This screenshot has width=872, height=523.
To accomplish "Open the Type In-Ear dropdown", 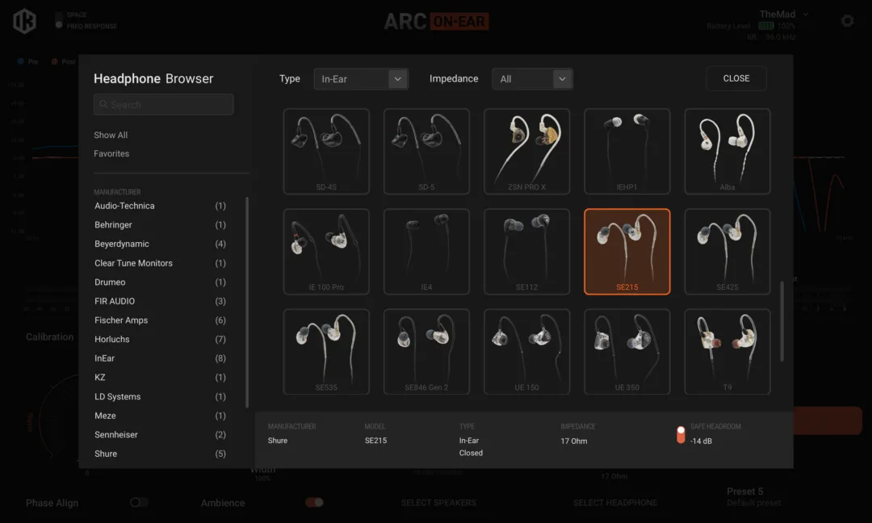I will coord(361,79).
